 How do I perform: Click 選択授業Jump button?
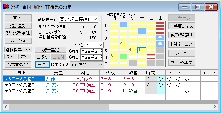[x=18, y=50]
